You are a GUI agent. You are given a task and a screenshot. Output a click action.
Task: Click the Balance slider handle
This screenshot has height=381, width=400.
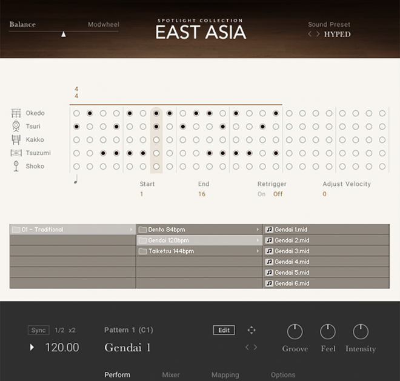(64, 34)
